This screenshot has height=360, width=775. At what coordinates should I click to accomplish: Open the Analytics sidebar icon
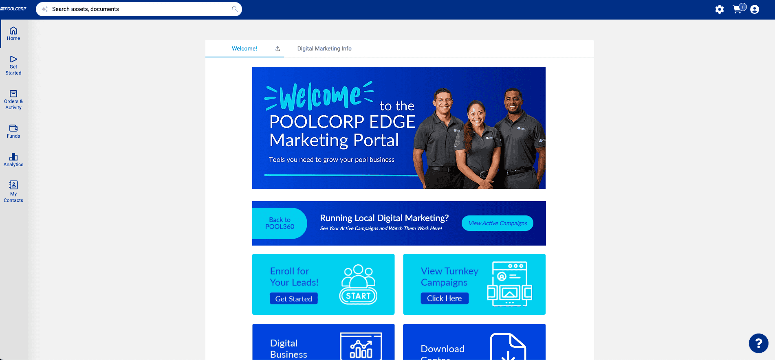[x=13, y=160]
